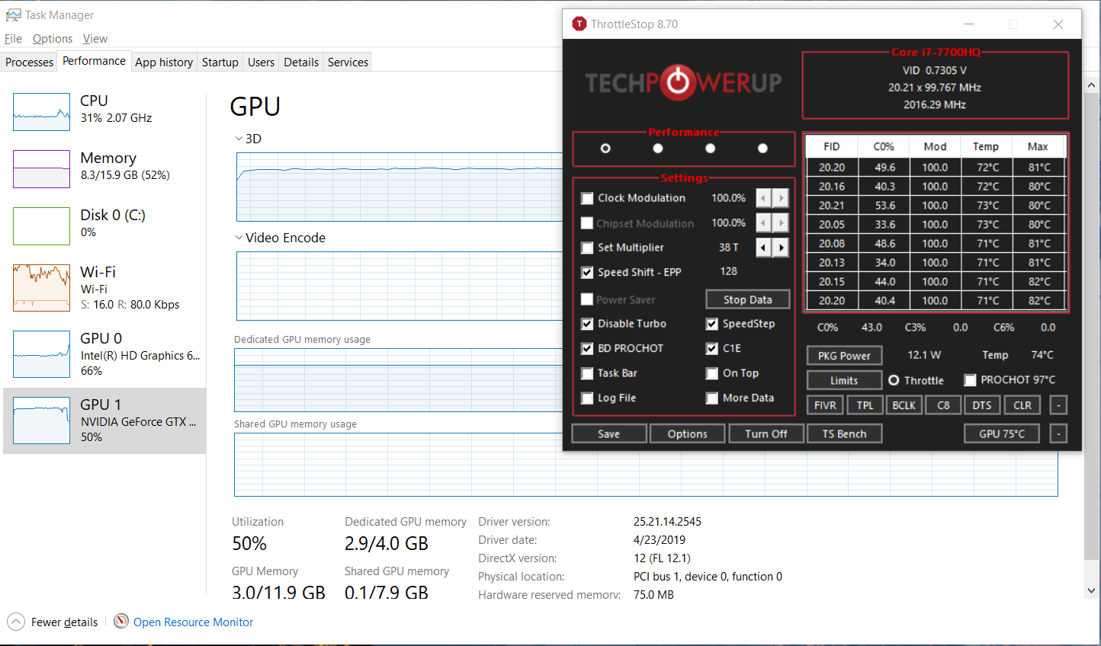Decrease Clock Modulation with the left arrow
This screenshot has width=1101, height=646.
coord(763,198)
